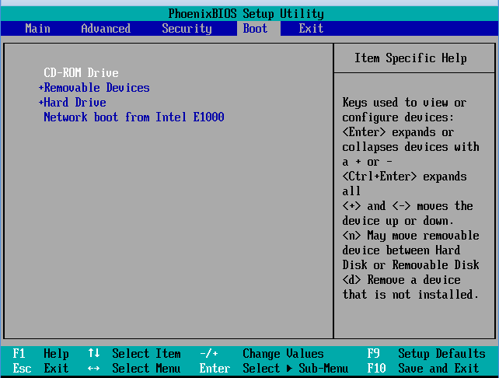The height and width of the screenshot is (378, 499).
Task: Click the Change Values legend text
Action: pos(283,353)
